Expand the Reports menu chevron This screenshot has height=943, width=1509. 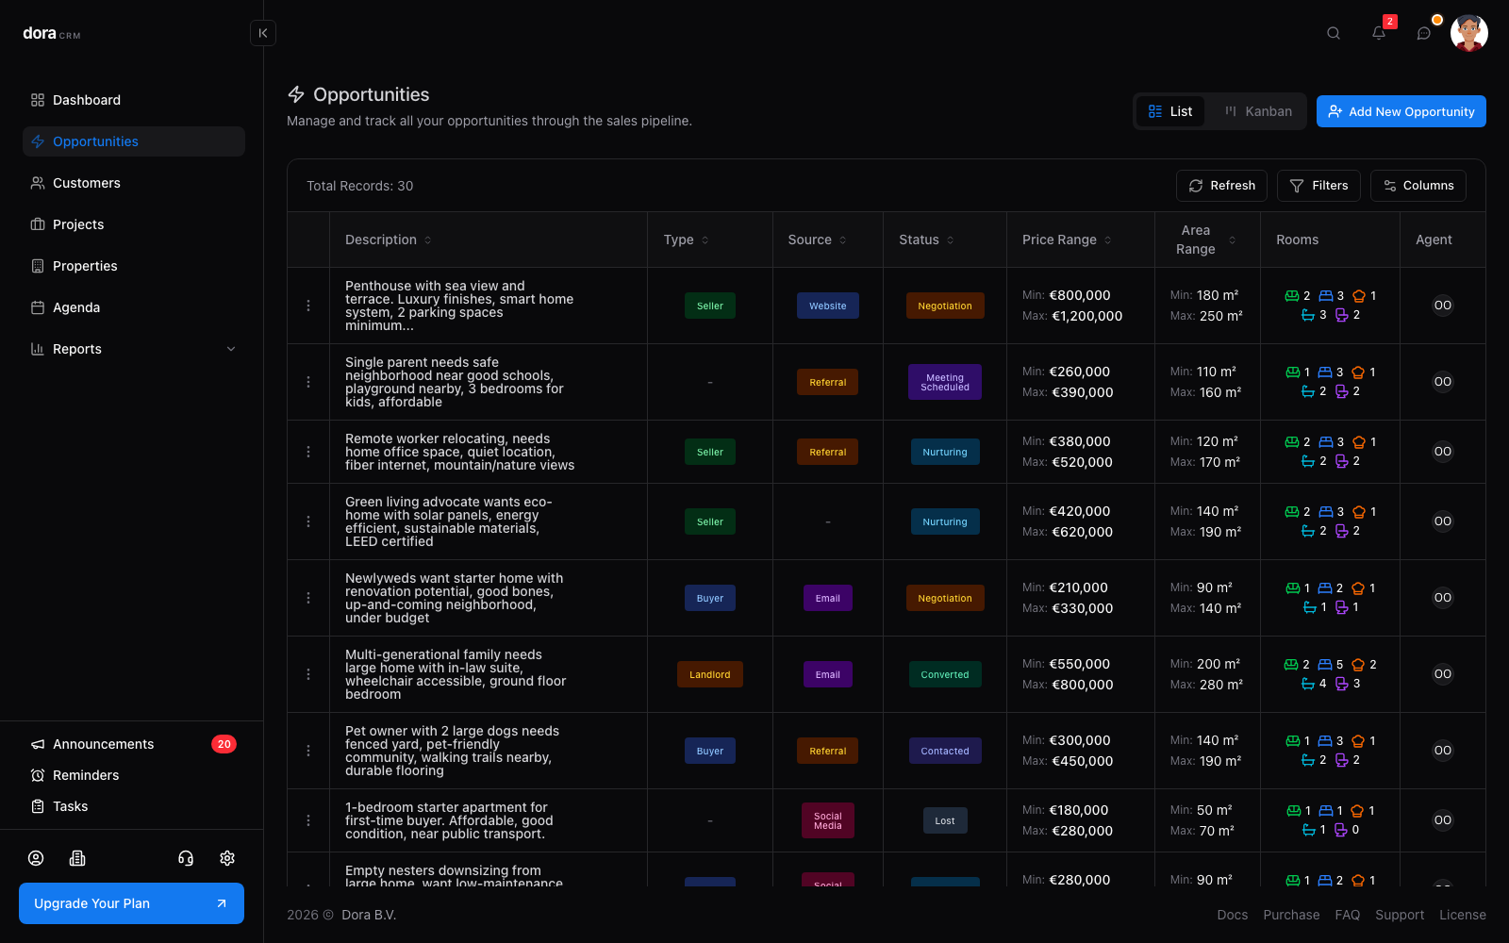pyautogui.click(x=231, y=349)
